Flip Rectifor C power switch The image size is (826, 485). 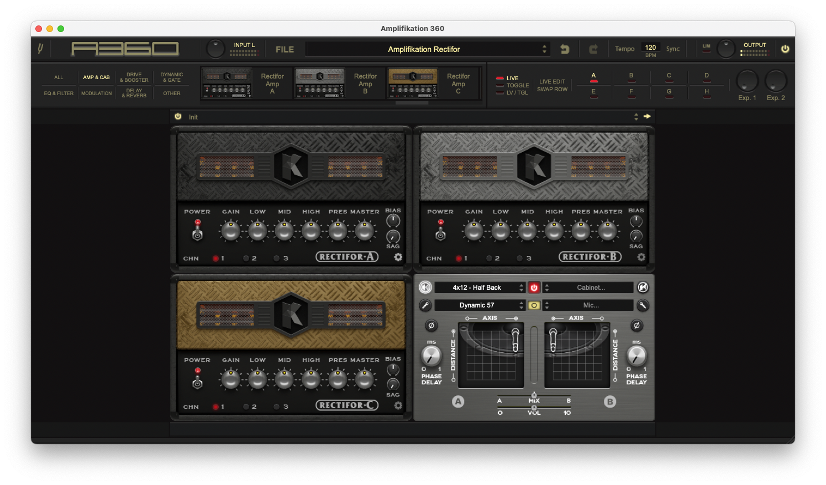coord(197,379)
